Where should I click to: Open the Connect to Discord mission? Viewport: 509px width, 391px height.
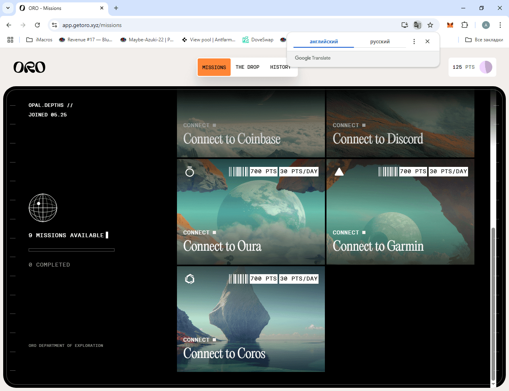coord(400,124)
